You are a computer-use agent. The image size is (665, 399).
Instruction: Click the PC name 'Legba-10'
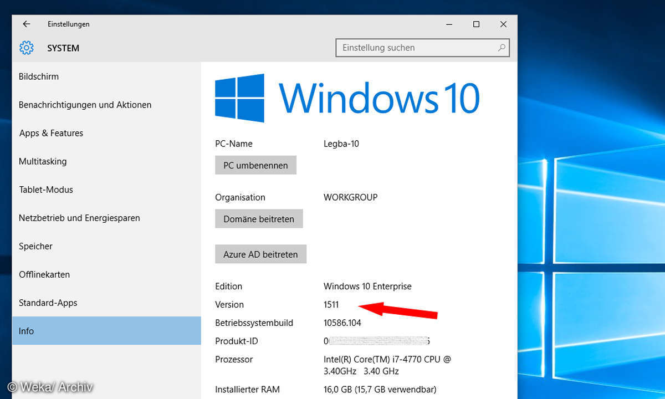click(x=341, y=144)
